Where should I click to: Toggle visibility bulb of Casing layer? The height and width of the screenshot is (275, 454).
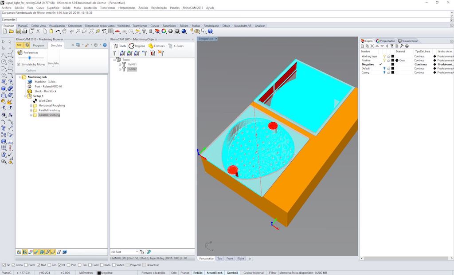click(384, 72)
